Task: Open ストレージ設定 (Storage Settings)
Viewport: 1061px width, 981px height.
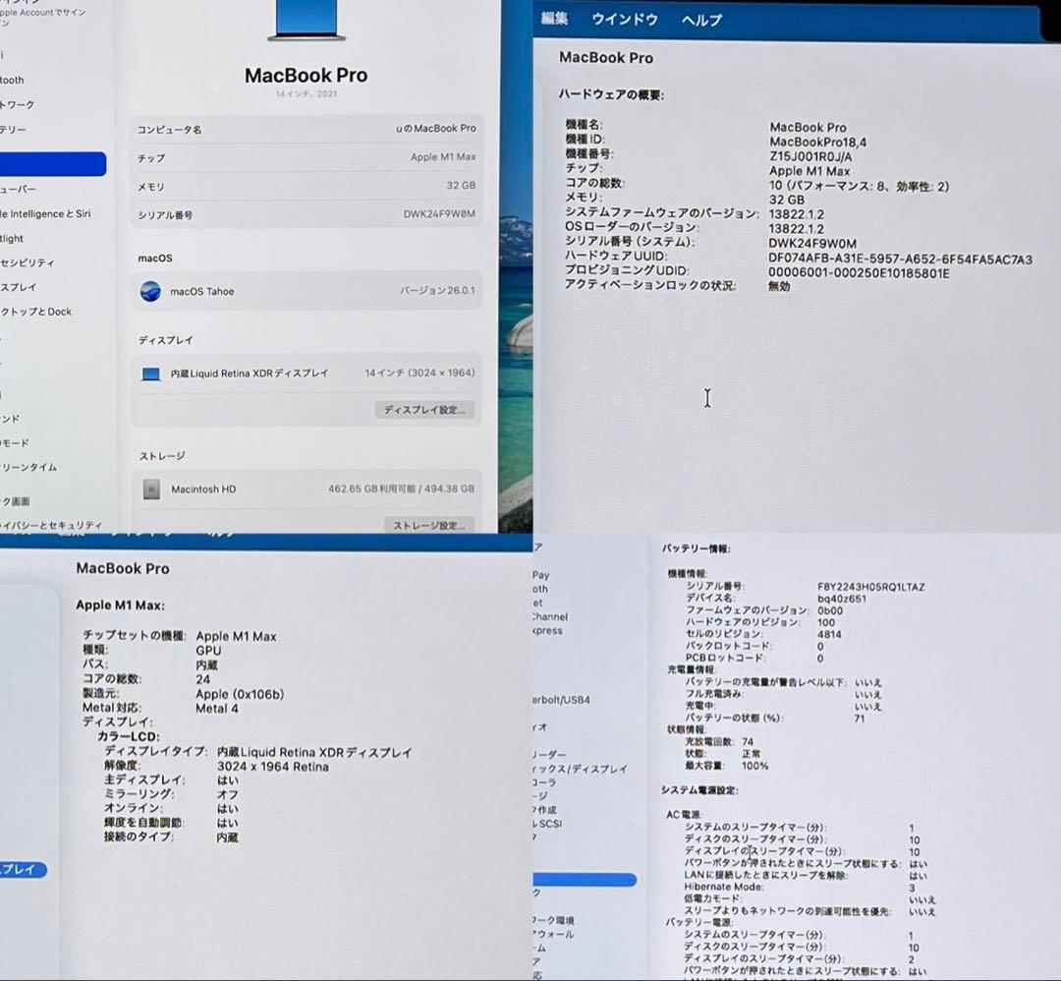Action: pyautogui.click(x=429, y=525)
